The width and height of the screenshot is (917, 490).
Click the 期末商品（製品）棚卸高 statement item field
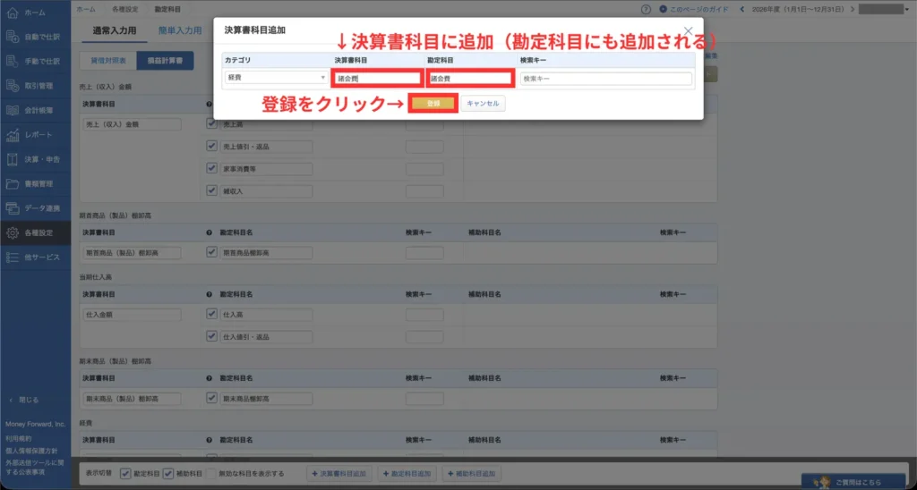[133, 399]
